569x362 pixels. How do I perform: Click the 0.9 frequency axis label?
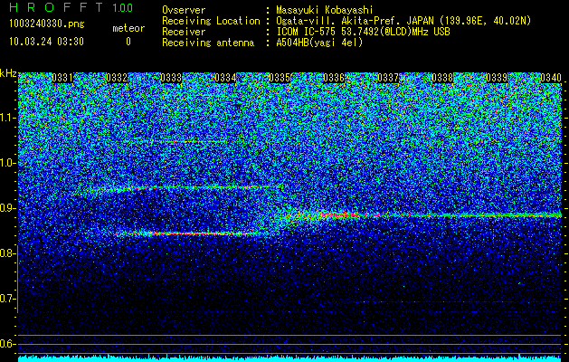click(7, 208)
